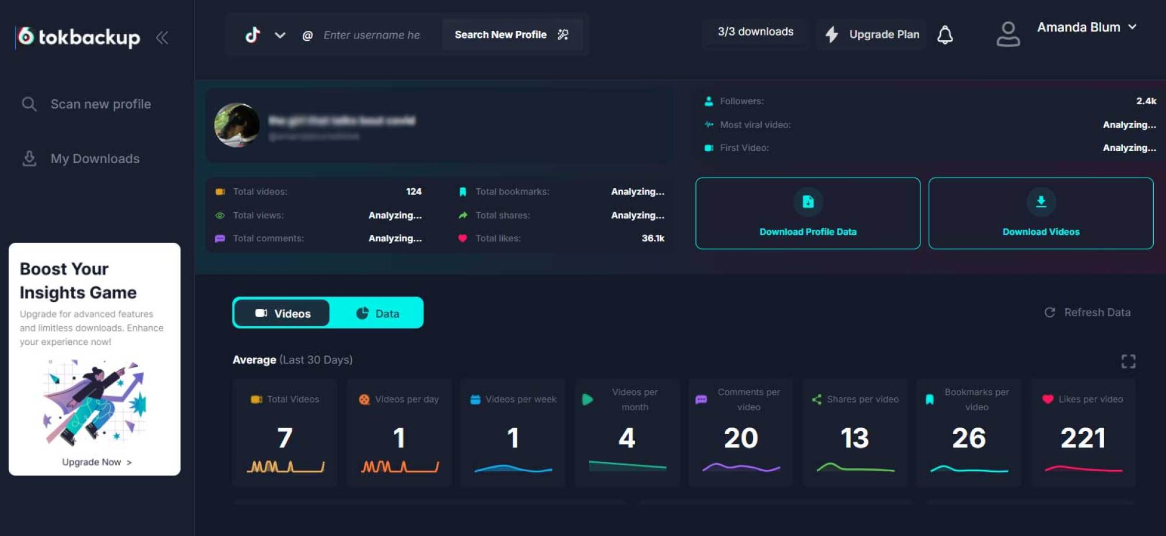Switch to the Data tab
The image size is (1166, 536).
(377, 313)
